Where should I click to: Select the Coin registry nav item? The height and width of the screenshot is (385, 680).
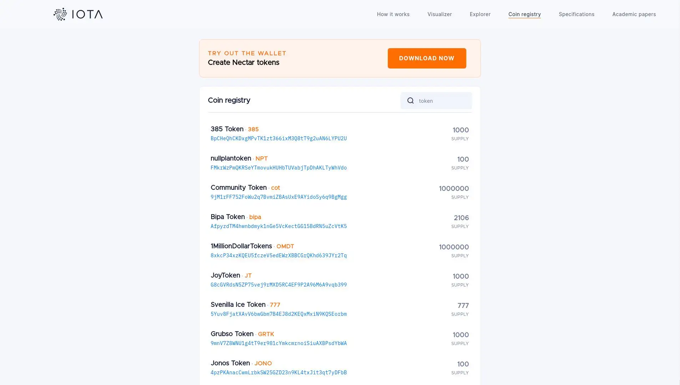coord(524,14)
